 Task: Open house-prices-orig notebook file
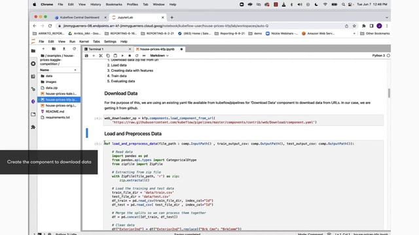(59, 106)
